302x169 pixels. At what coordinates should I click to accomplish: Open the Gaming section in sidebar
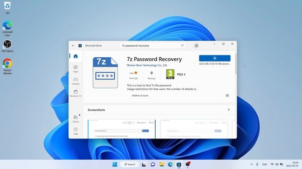[75, 81]
